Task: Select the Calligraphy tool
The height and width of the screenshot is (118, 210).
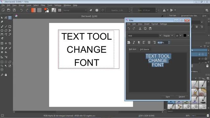Action: (x=2, y=22)
